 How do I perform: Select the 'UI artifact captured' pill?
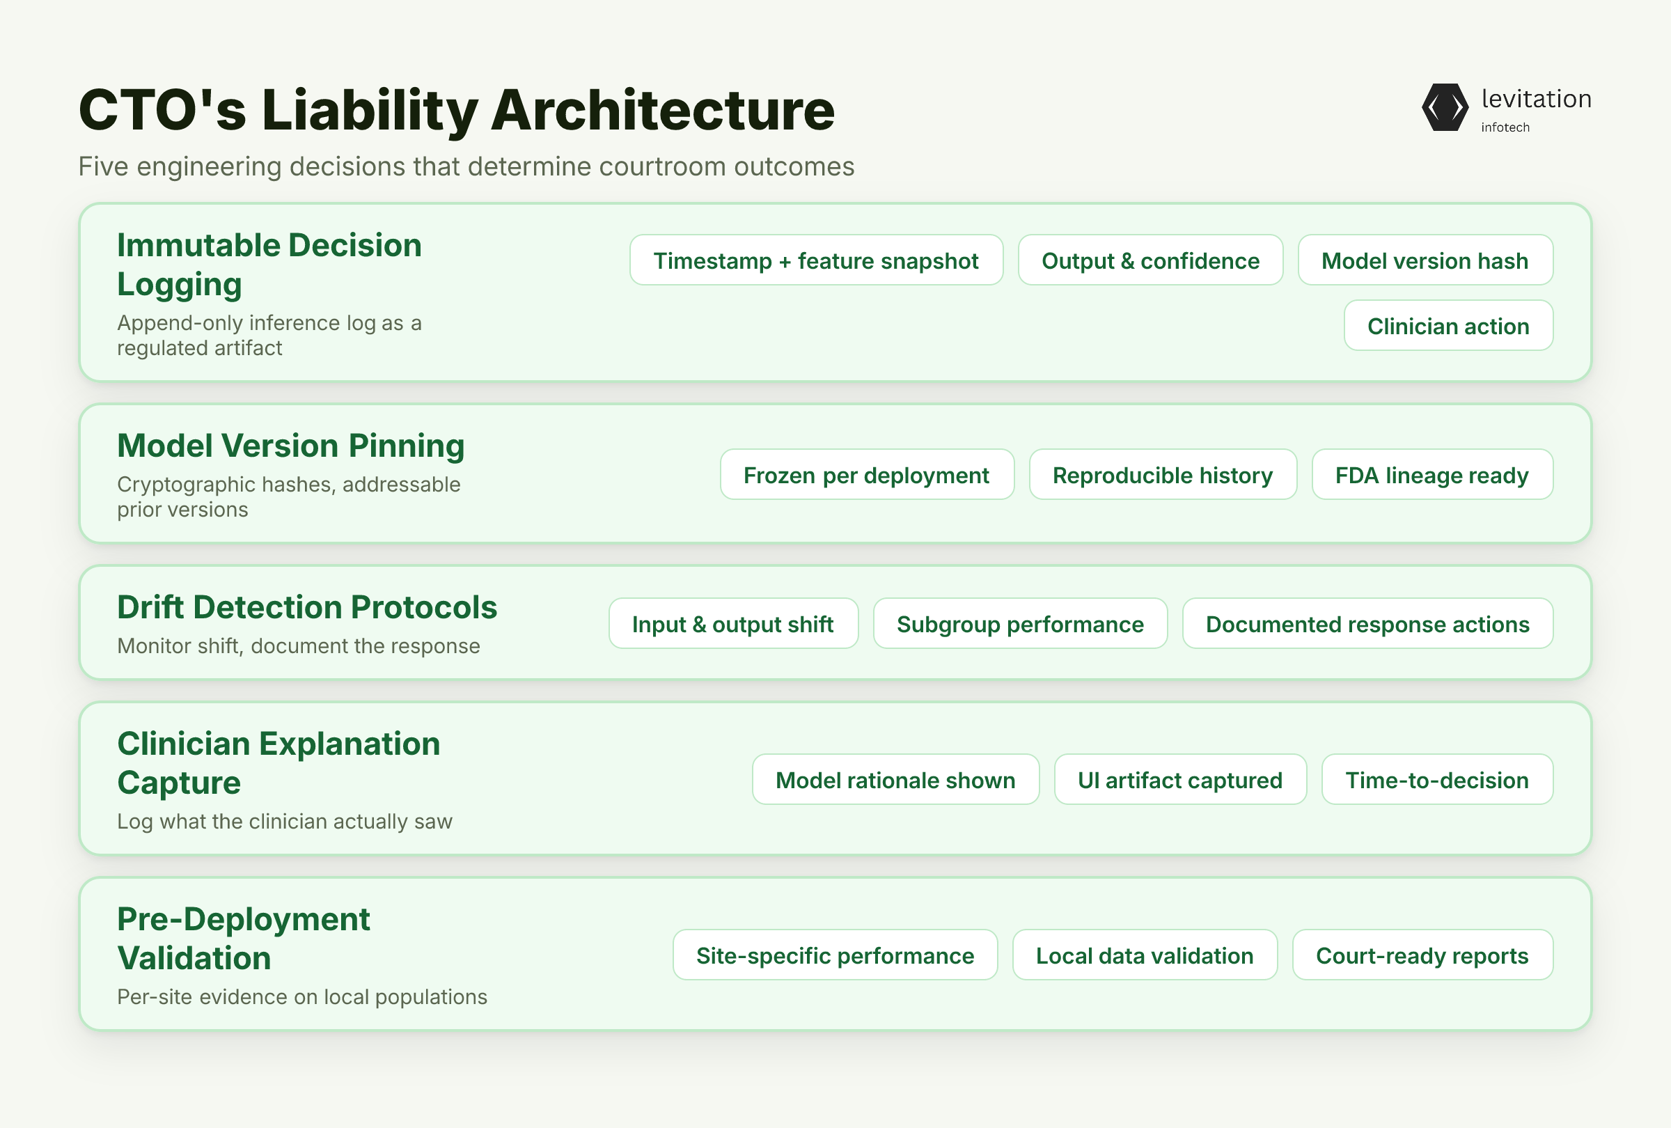tap(1180, 779)
